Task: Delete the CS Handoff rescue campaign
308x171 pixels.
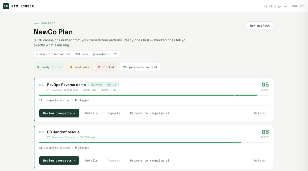Action: tap(259, 160)
